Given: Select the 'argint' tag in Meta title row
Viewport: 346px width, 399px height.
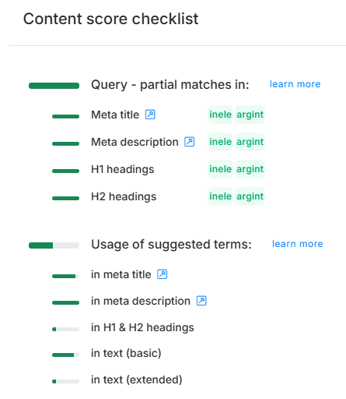Looking at the screenshot, I should tap(250, 115).
